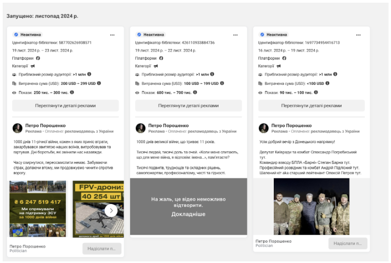Screen dimensions: 391x263
Task: Click info icon next to 90–100 тис. impressions
Action: (x=316, y=92)
